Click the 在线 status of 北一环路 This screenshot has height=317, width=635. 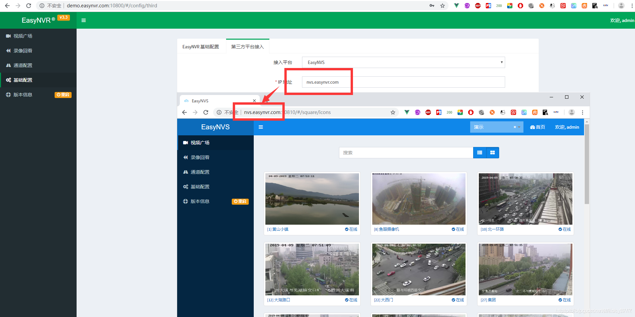tap(565, 229)
